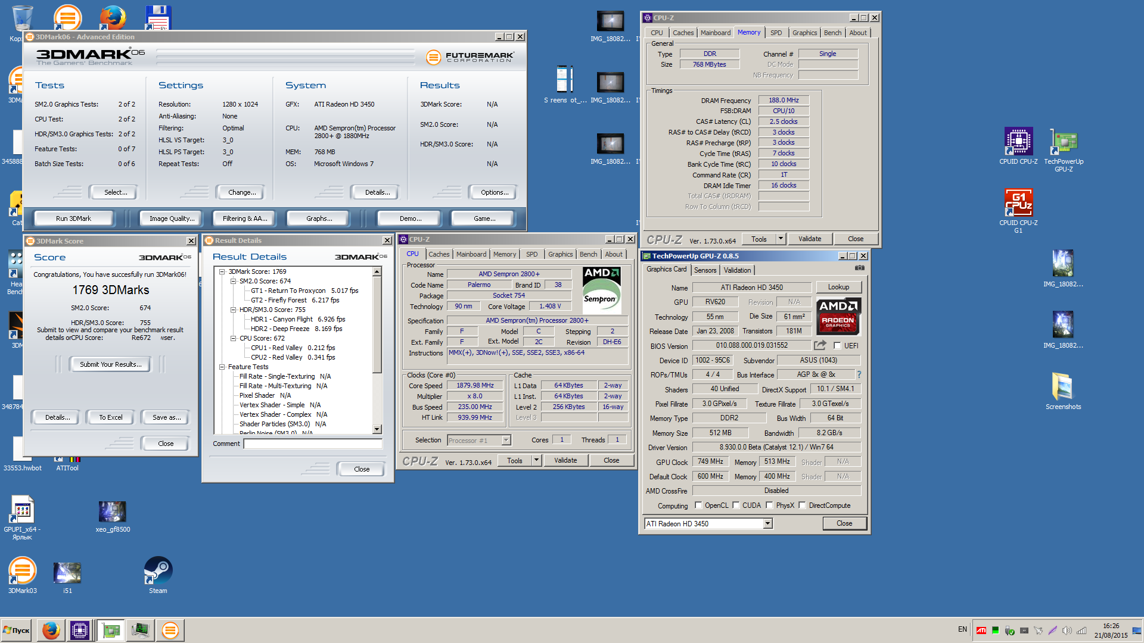Open the Mainboard tab in the lower CPU-Z window
Viewport: 1144px width, 643px height.
pyautogui.click(x=471, y=254)
